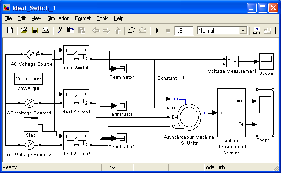281x173 pixels.
Task: Select the Continuous powergui block
Action: pos(28,79)
